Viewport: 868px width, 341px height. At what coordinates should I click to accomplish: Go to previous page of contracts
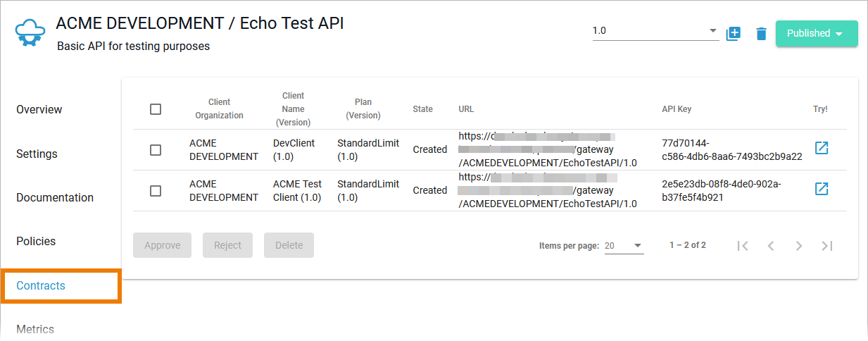pyautogui.click(x=771, y=246)
